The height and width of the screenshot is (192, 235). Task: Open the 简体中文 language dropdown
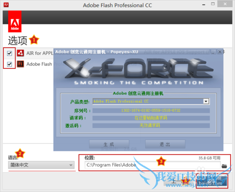coord(41,165)
